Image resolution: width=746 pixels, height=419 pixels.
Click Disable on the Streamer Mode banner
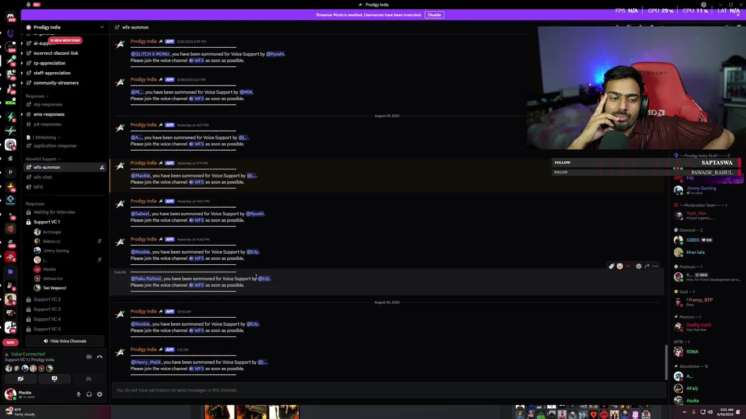(434, 15)
